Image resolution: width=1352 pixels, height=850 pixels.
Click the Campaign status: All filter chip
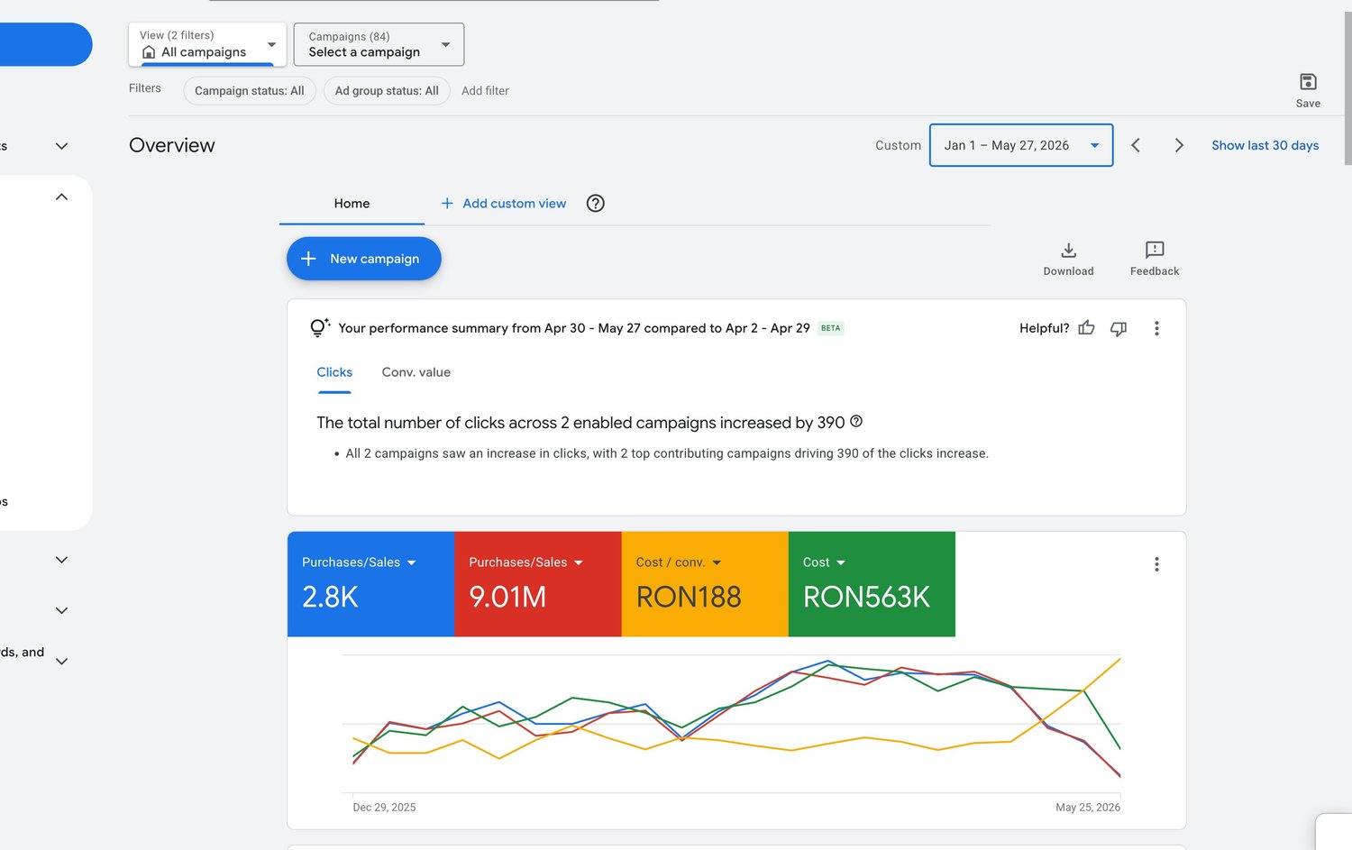[x=250, y=91]
